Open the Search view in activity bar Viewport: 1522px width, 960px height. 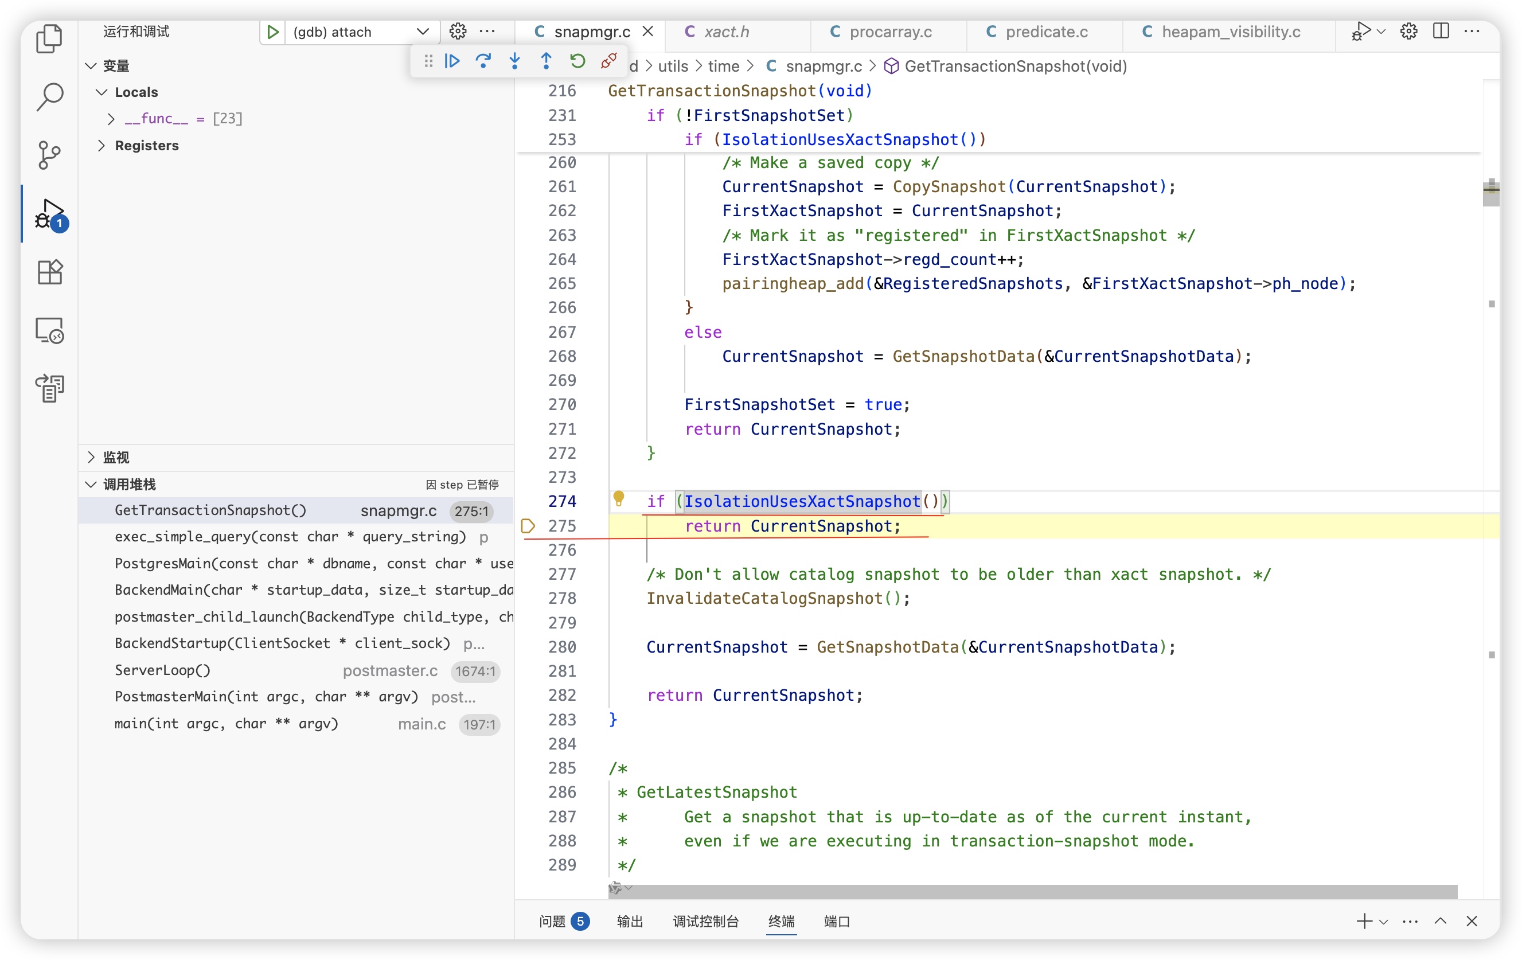pyautogui.click(x=49, y=97)
